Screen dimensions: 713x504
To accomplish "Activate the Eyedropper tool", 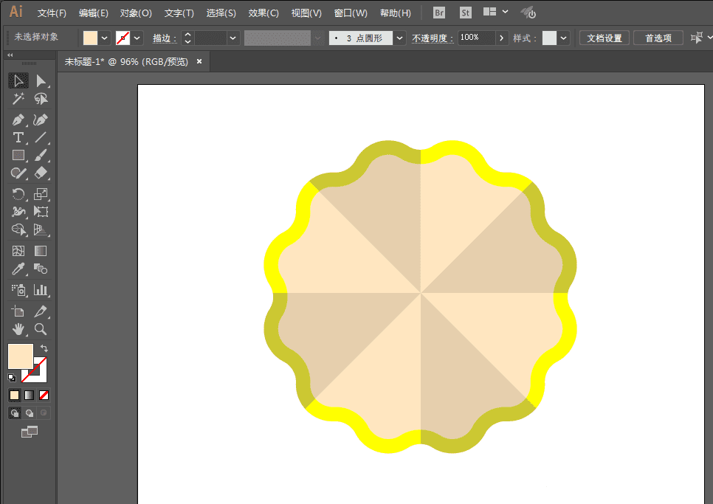I will coord(18,269).
